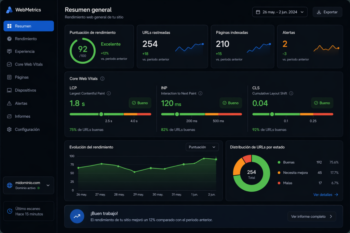Expand the midominio.com domain selector
The height and width of the screenshot is (233, 350).
coord(48,185)
